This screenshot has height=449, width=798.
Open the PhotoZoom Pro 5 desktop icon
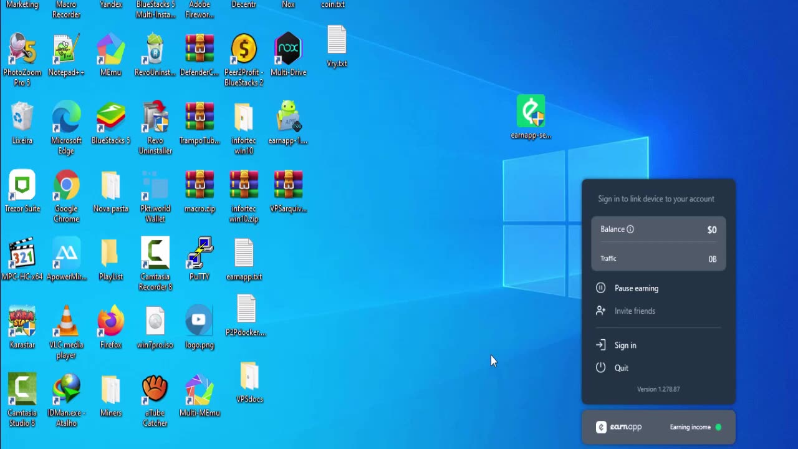click(x=22, y=60)
